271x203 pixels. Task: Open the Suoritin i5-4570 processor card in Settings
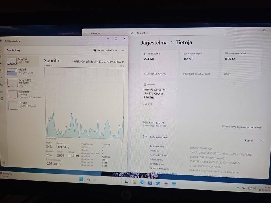[x=159, y=94]
